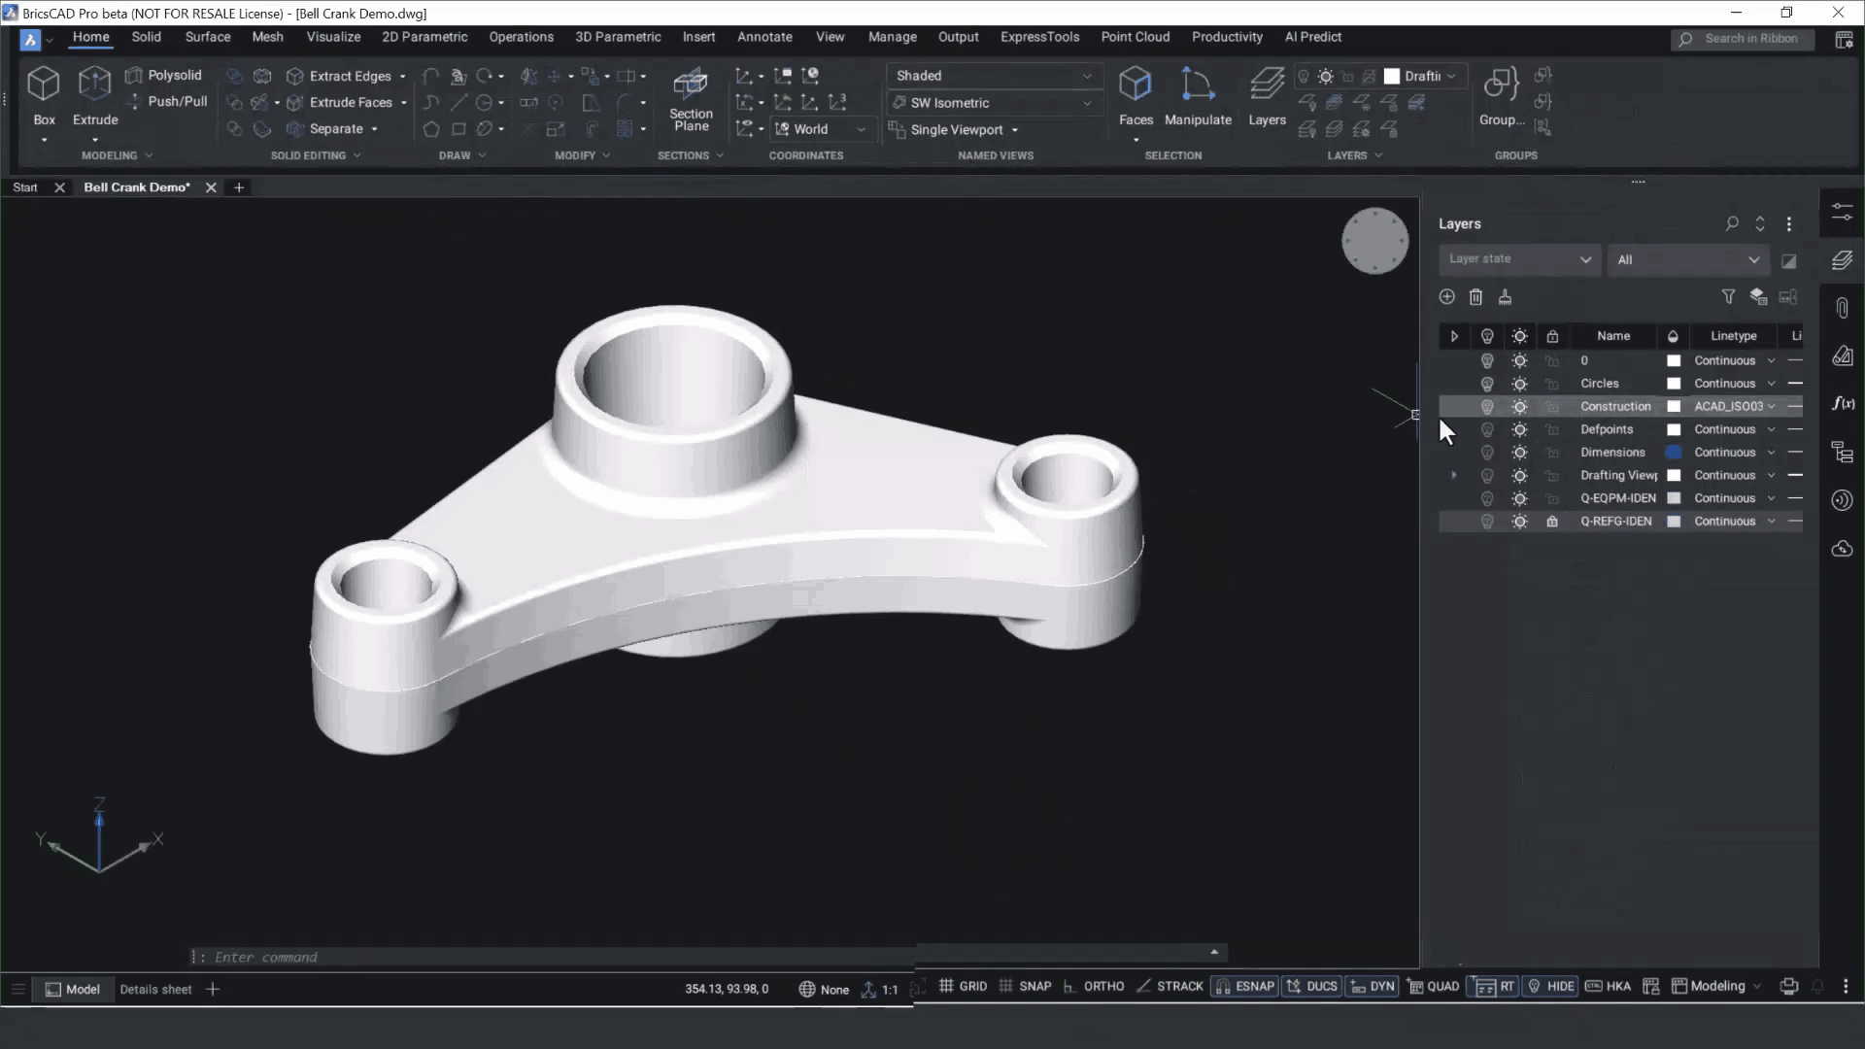Expand the Drafting Viewport layer row
This screenshot has width=1865, height=1049.
(1454, 475)
